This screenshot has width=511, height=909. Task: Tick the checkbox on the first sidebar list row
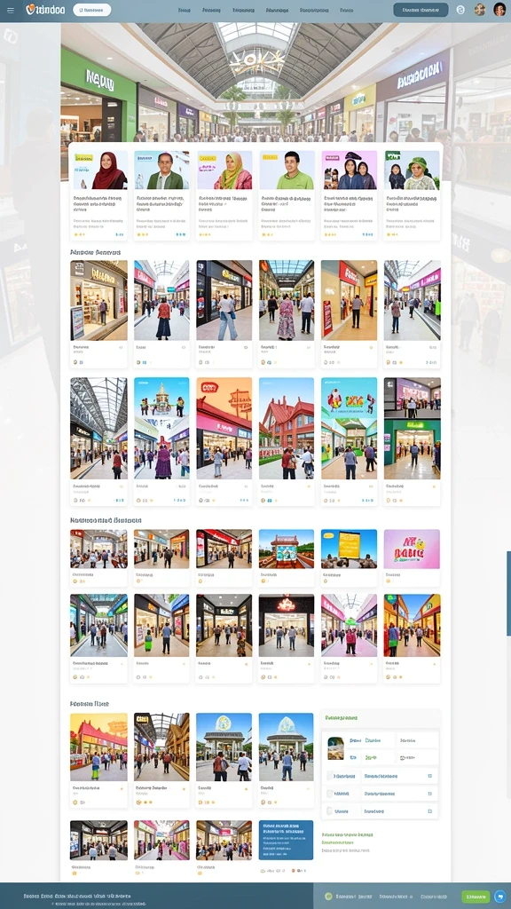(x=331, y=776)
